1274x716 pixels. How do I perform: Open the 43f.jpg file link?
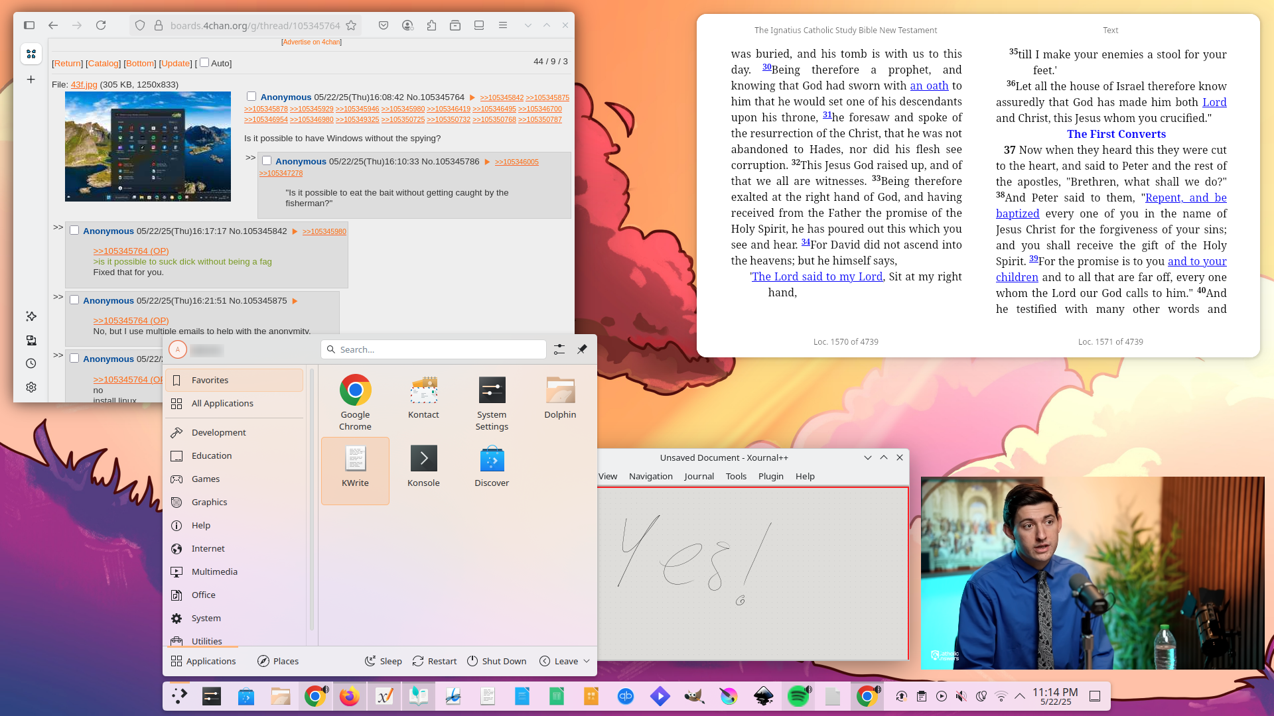tap(84, 84)
